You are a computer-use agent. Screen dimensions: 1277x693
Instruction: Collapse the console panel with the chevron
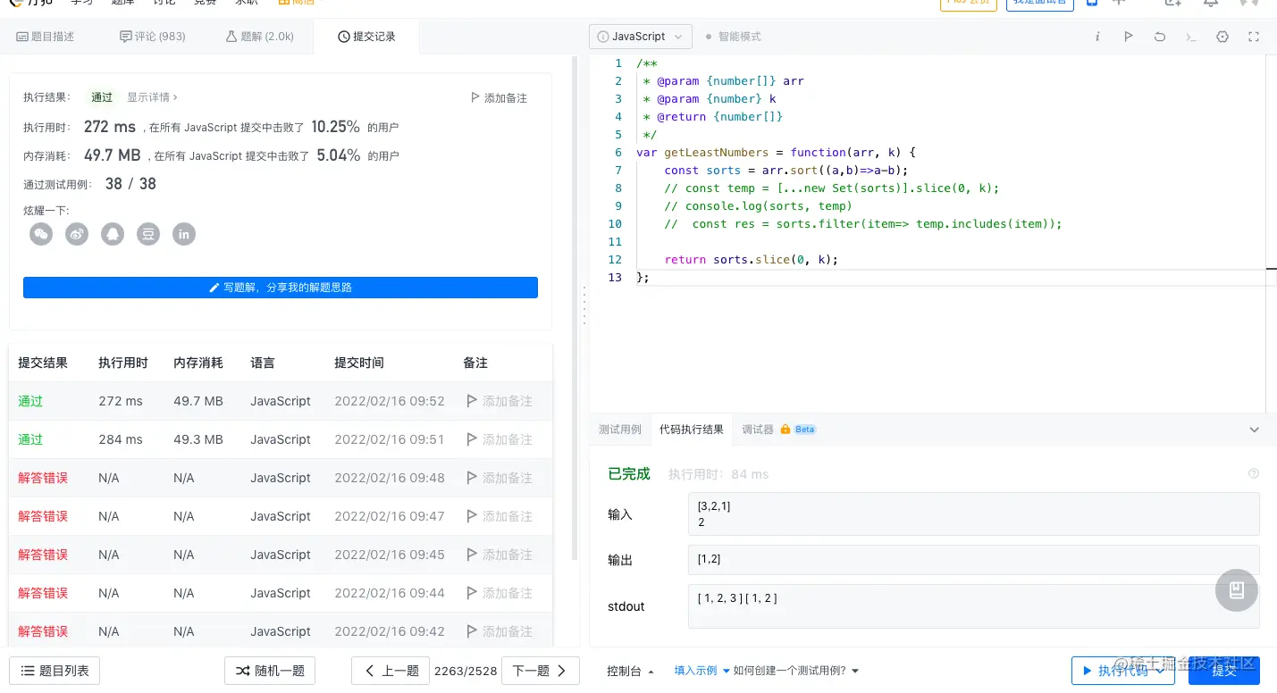tap(1254, 430)
